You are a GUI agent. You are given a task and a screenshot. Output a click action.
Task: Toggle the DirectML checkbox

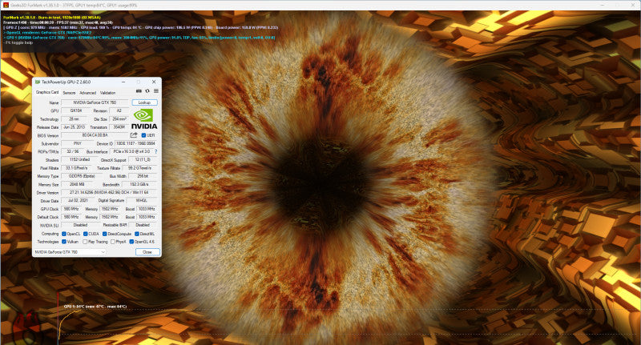click(137, 234)
